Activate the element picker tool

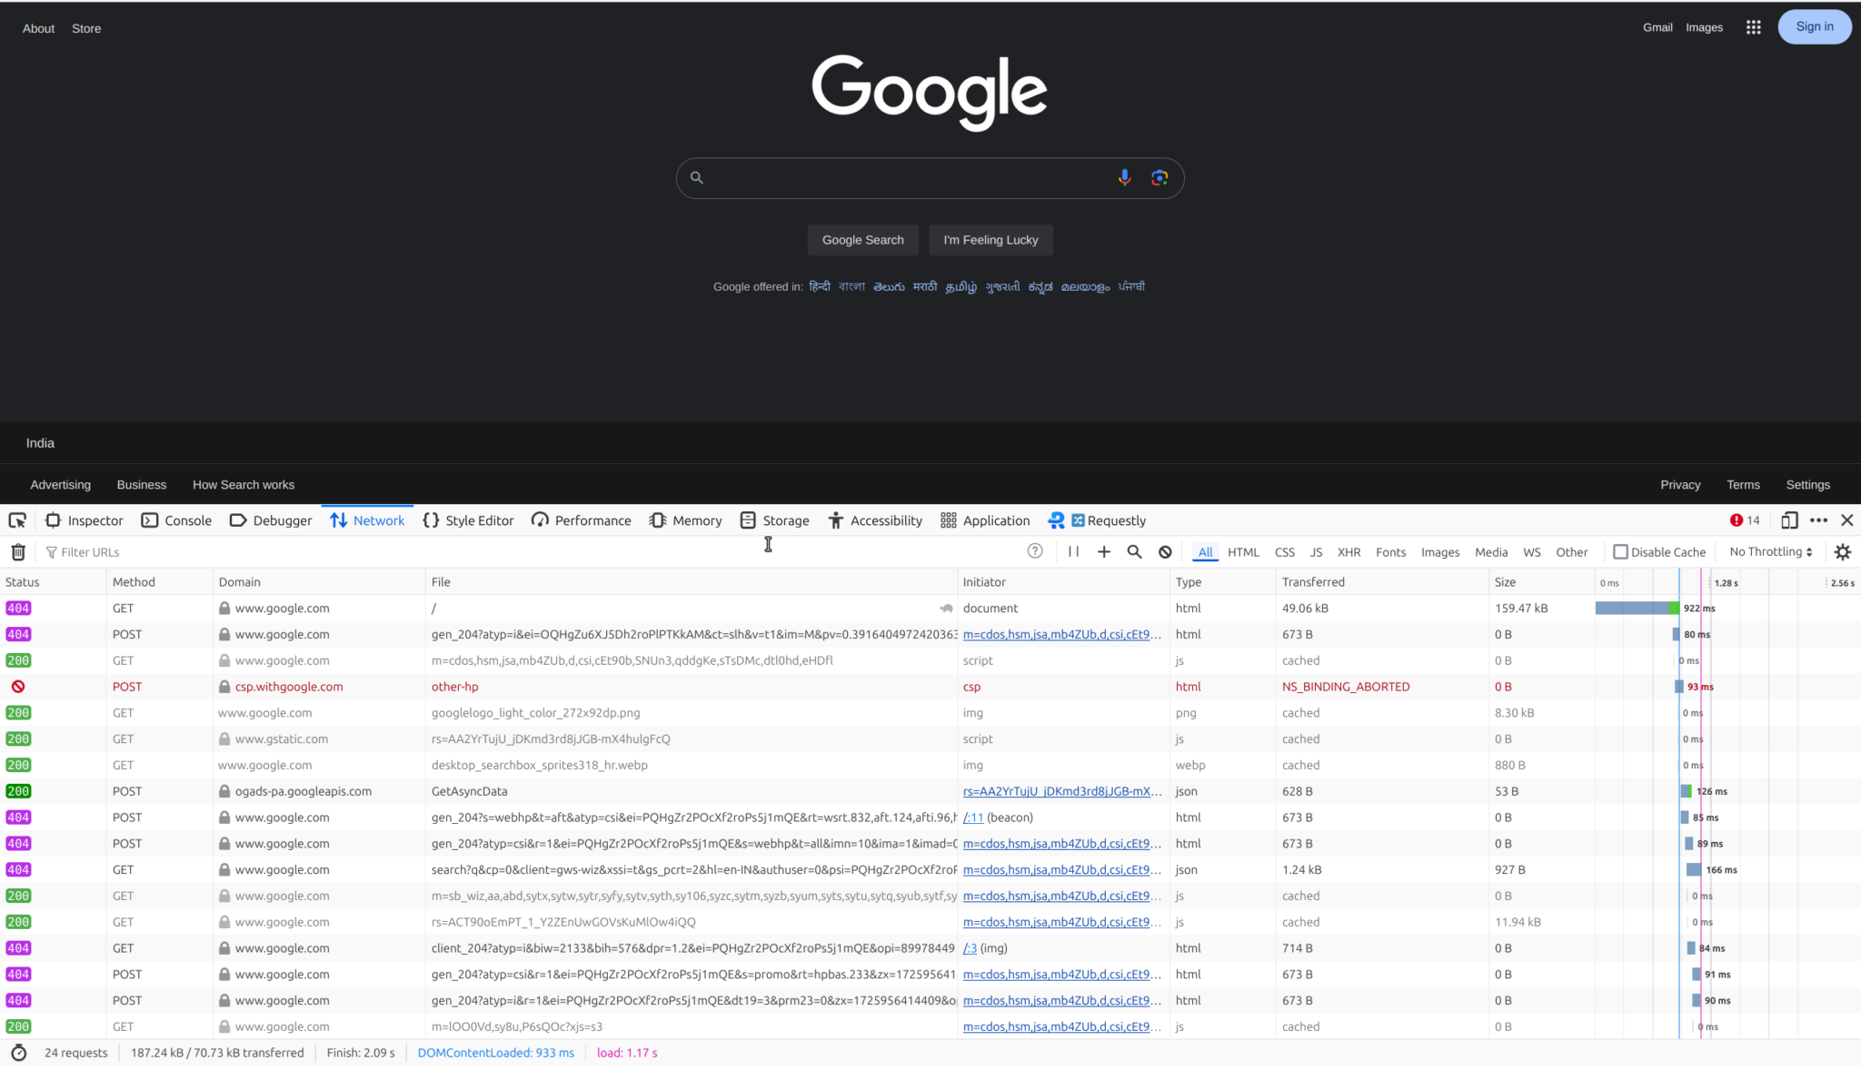(16, 520)
